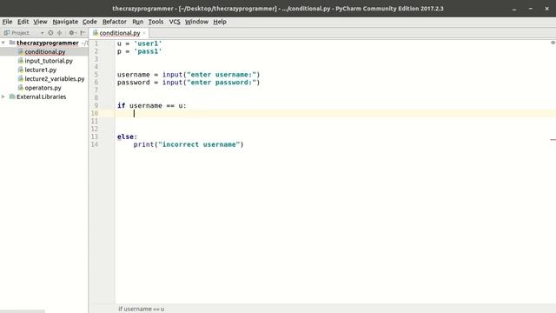Screen dimensions: 556x313
Task: Click the "enter username:" string
Action: [x=222, y=75]
